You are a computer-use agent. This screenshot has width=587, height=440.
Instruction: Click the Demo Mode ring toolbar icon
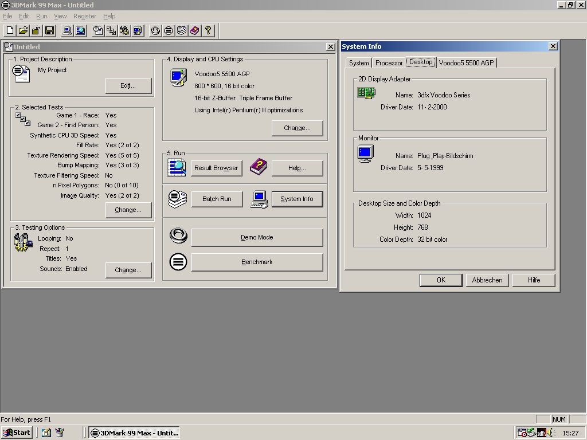pos(155,30)
